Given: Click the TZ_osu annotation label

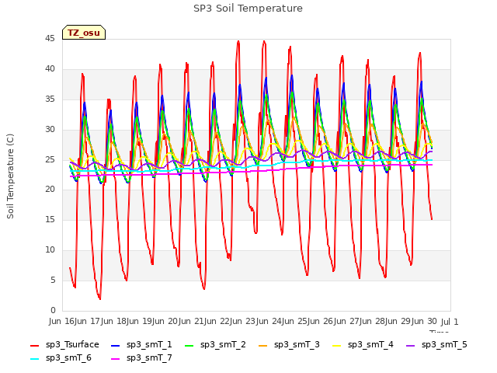Looking at the screenshot, I should [x=84, y=33].
